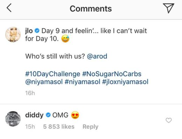
Task: Open diddy username link
Action: [x=34, y=115]
